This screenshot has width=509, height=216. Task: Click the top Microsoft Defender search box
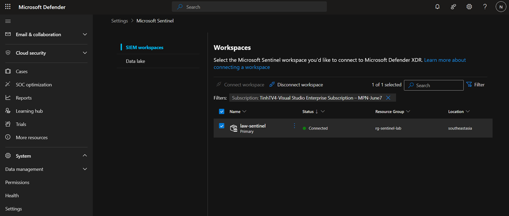click(x=249, y=7)
